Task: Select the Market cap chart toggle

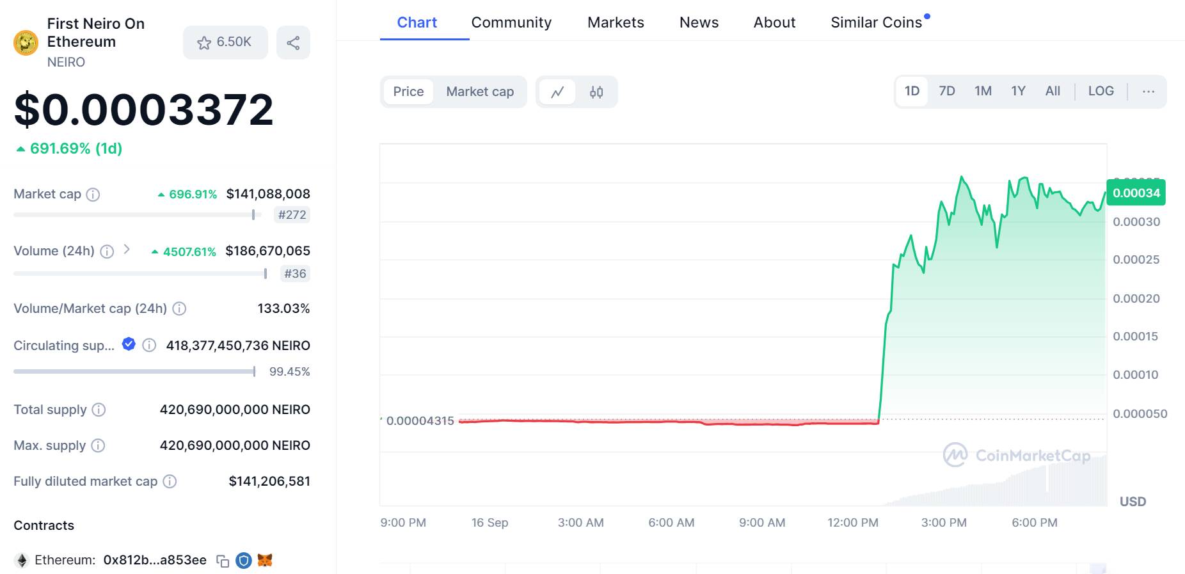Action: [x=480, y=92]
